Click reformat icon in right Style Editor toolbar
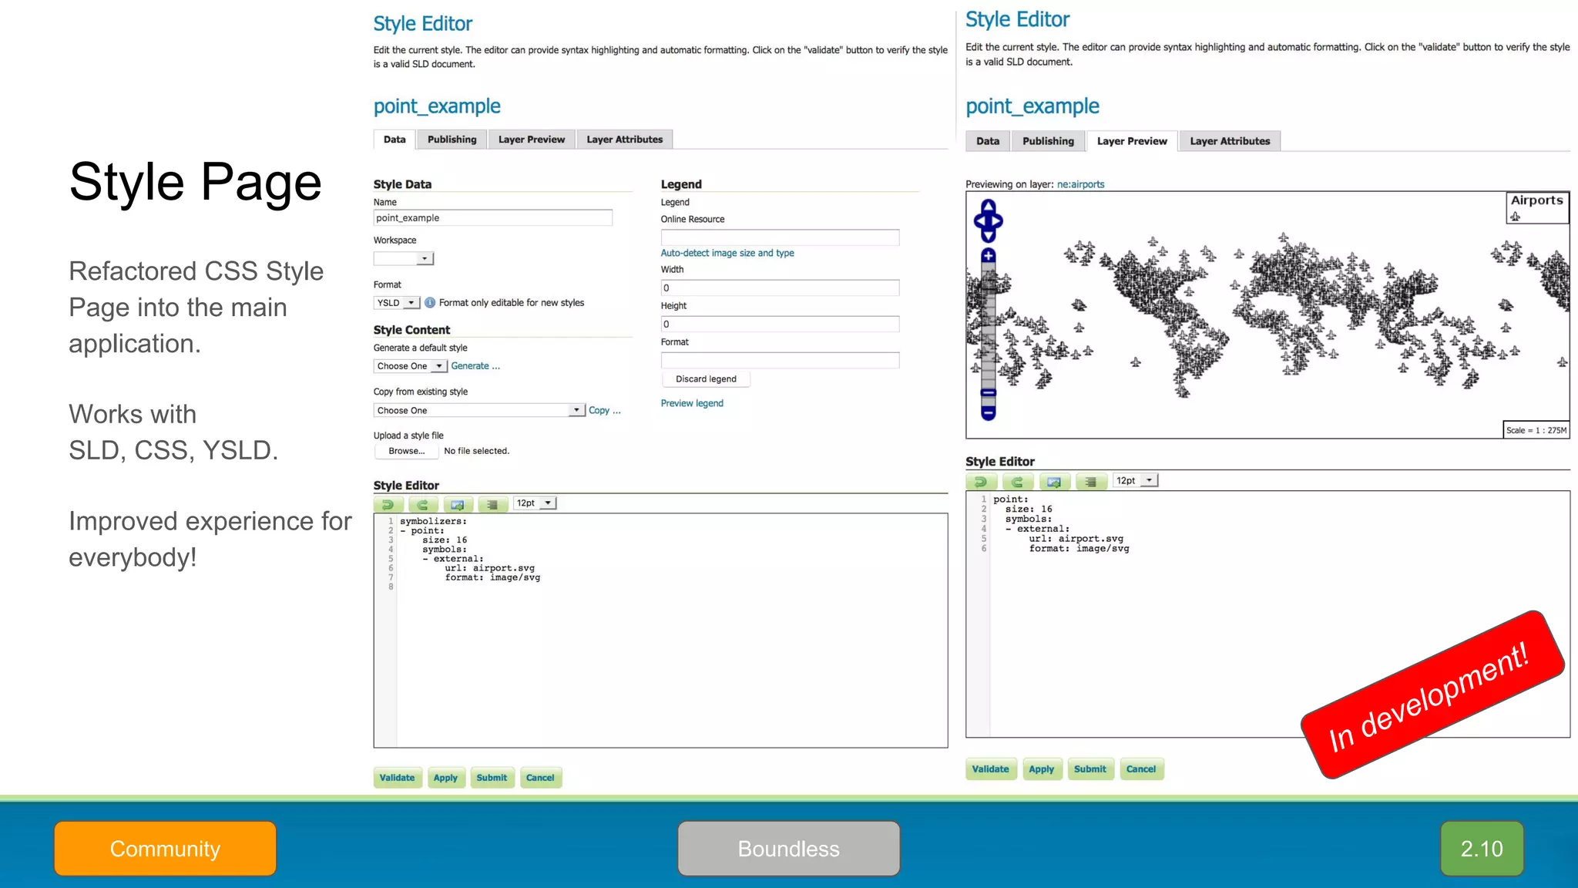The width and height of the screenshot is (1578, 888). pos(1090,482)
